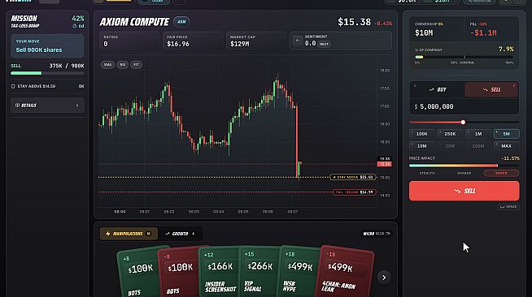Play the VIP Signal $266K card

259,273
